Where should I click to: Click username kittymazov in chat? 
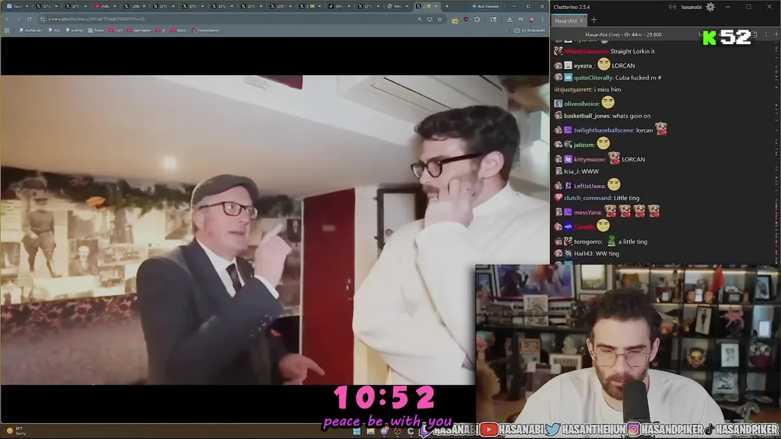point(591,159)
